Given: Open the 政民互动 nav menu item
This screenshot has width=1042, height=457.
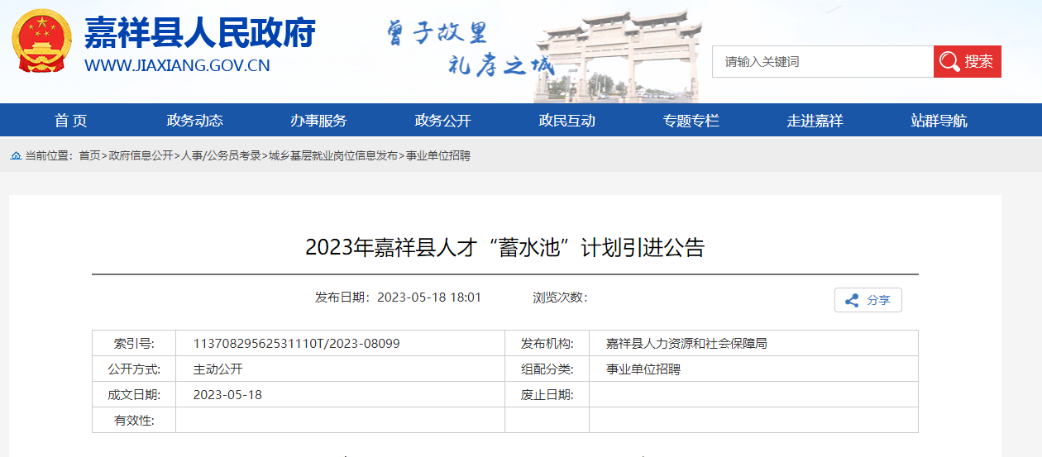Looking at the screenshot, I should coord(566,121).
